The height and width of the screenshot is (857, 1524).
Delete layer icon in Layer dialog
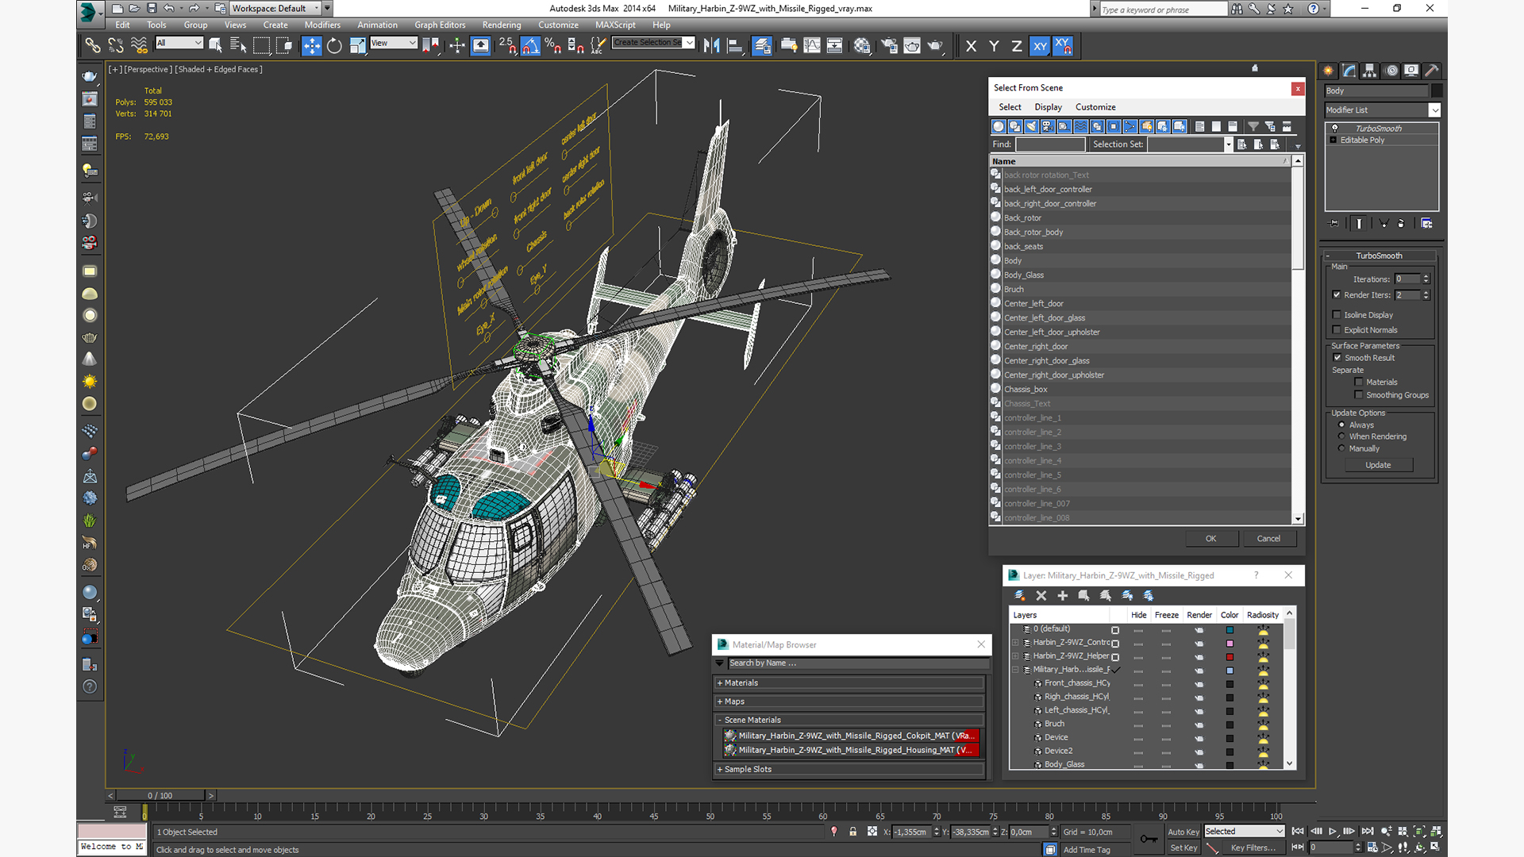(x=1041, y=596)
